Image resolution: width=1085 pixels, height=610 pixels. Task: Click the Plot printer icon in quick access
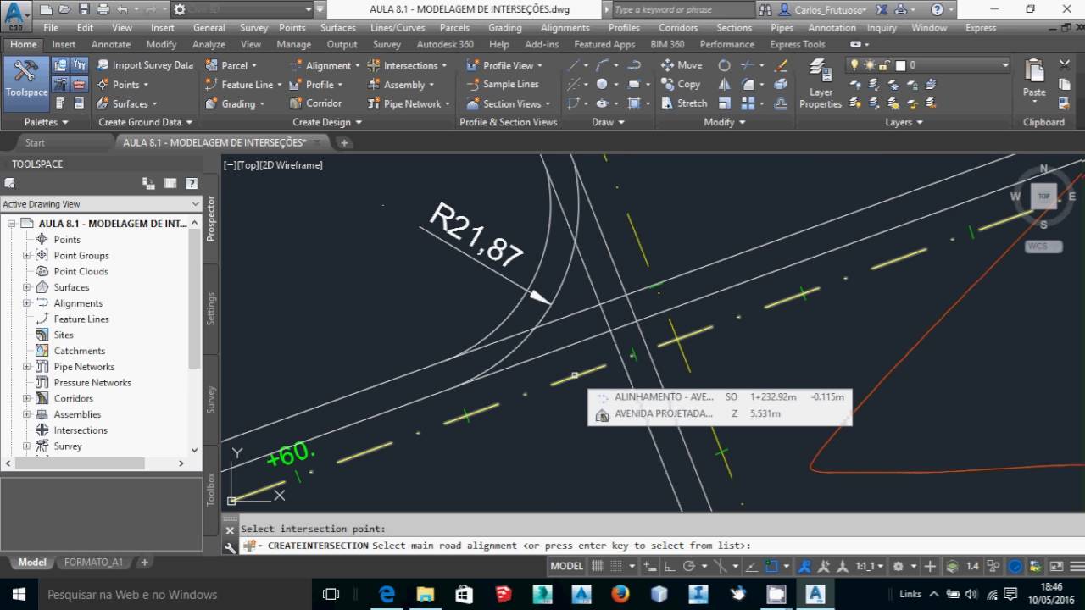pyautogui.click(x=103, y=9)
